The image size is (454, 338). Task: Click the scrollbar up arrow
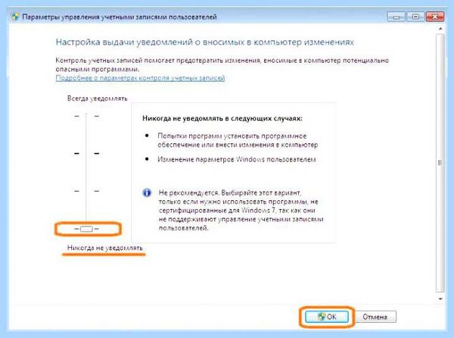click(440, 29)
